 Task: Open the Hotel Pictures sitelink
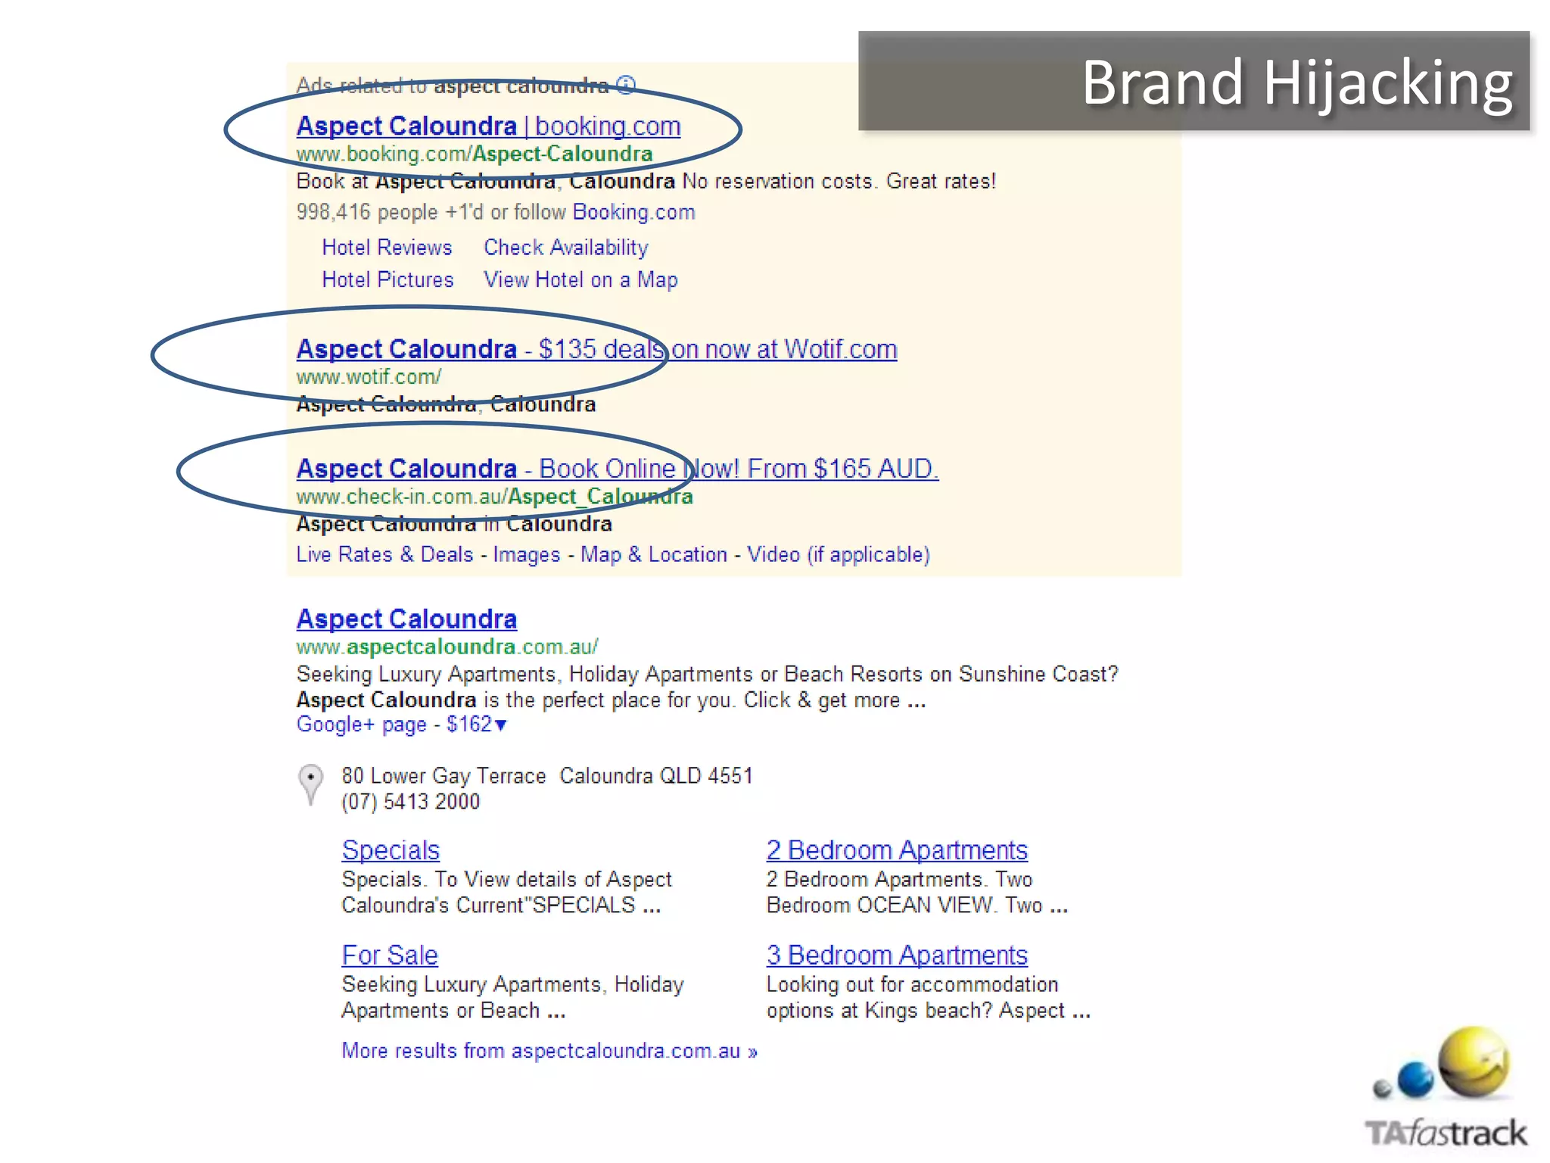click(x=387, y=279)
